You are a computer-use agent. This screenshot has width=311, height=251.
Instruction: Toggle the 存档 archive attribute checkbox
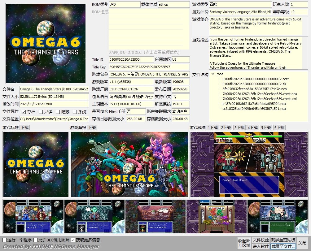pos(24,112)
